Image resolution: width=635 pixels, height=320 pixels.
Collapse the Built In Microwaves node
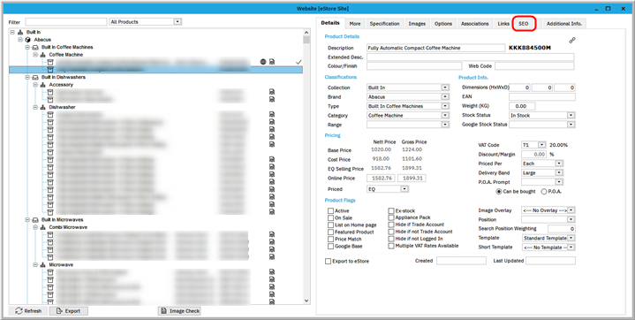point(27,220)
